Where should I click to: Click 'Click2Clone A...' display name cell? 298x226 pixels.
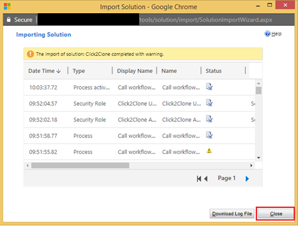(137, 120)
